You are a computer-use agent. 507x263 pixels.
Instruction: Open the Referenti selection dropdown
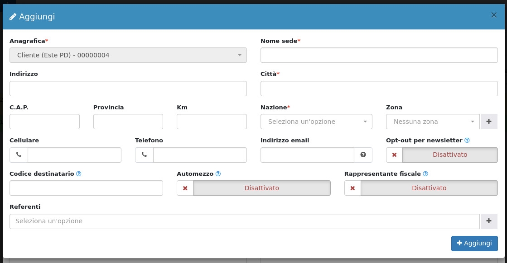tap(244, 221)
